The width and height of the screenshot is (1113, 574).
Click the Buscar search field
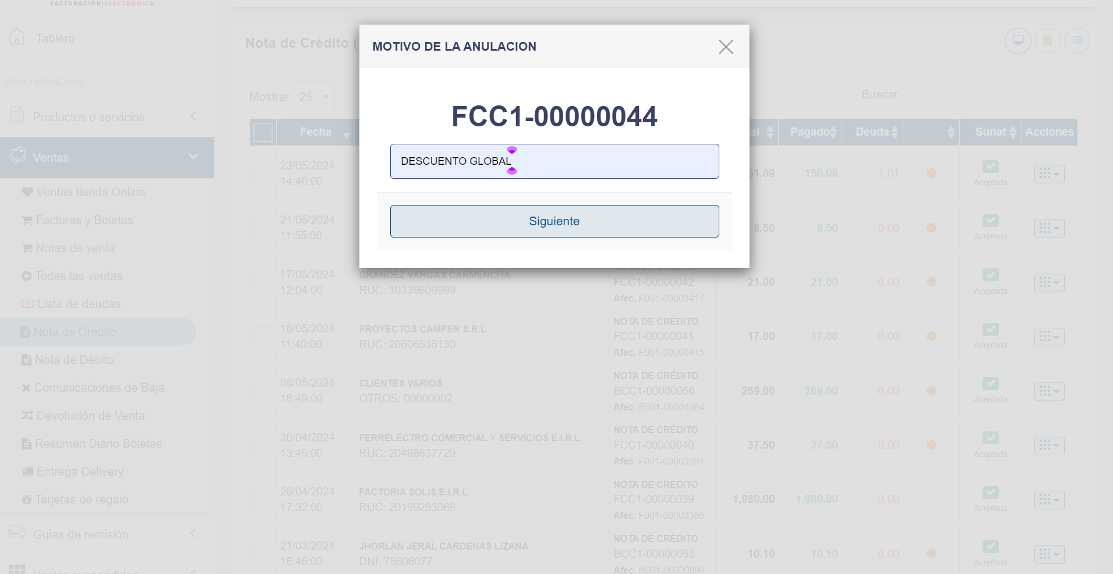coord(989,95)
